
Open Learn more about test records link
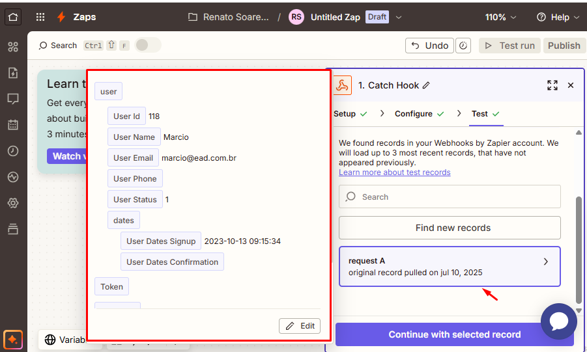(395, 172)
